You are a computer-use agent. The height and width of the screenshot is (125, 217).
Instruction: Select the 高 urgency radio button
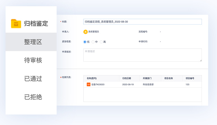click(x=101, y=42)
